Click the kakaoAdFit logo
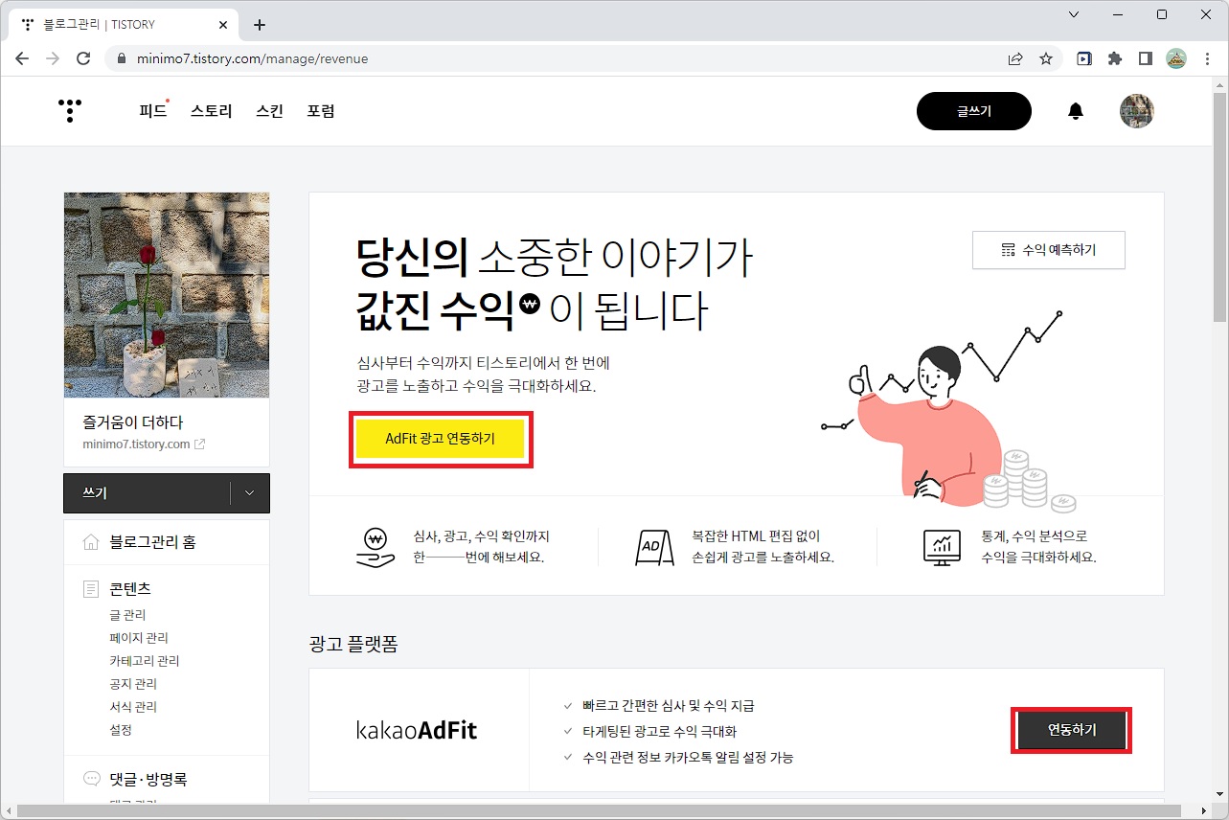 coord(417,730)
